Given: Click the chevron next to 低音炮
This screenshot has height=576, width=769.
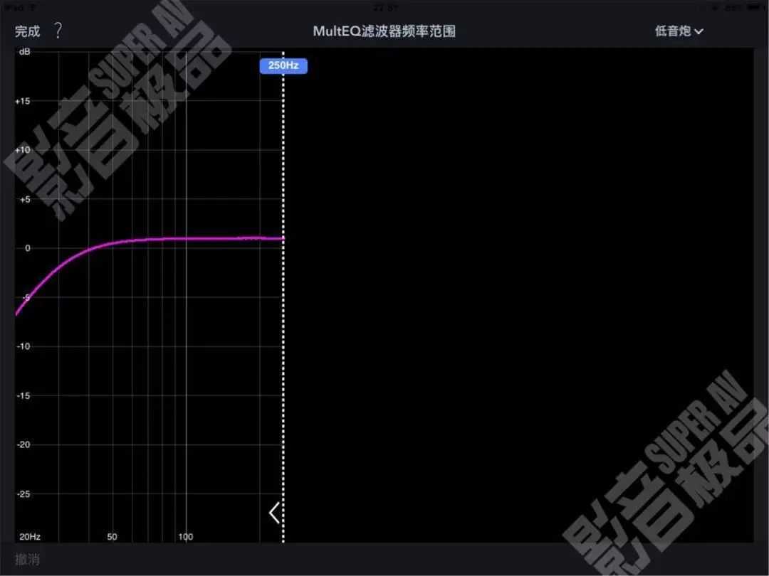Looking at the screenshot, I should point(699,31).
